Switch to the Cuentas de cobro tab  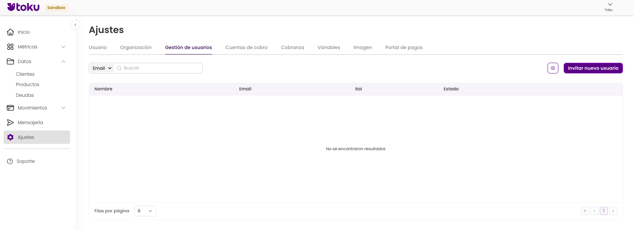coord(246,47)
